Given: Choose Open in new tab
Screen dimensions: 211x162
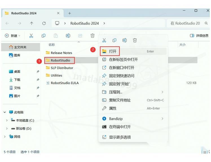Looking at the screenshot, I should 133,60.
